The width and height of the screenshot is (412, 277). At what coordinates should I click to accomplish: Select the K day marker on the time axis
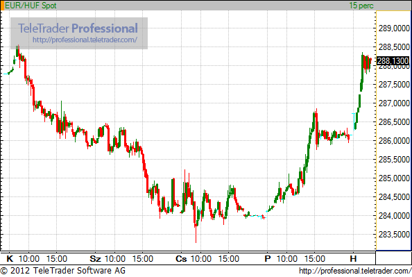click(10, 258)
